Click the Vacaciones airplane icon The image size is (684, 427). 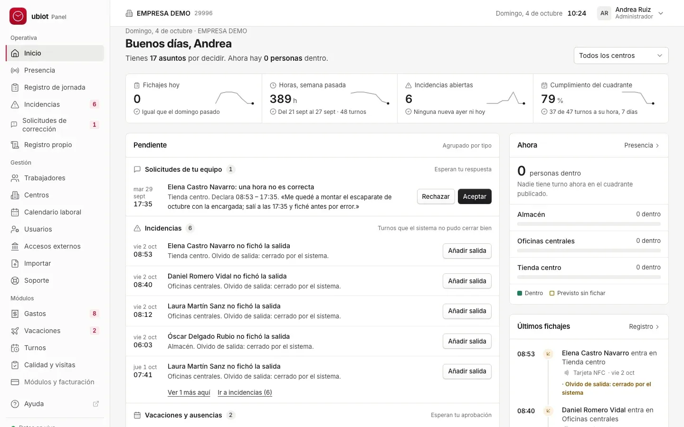[x=15, y=331]
